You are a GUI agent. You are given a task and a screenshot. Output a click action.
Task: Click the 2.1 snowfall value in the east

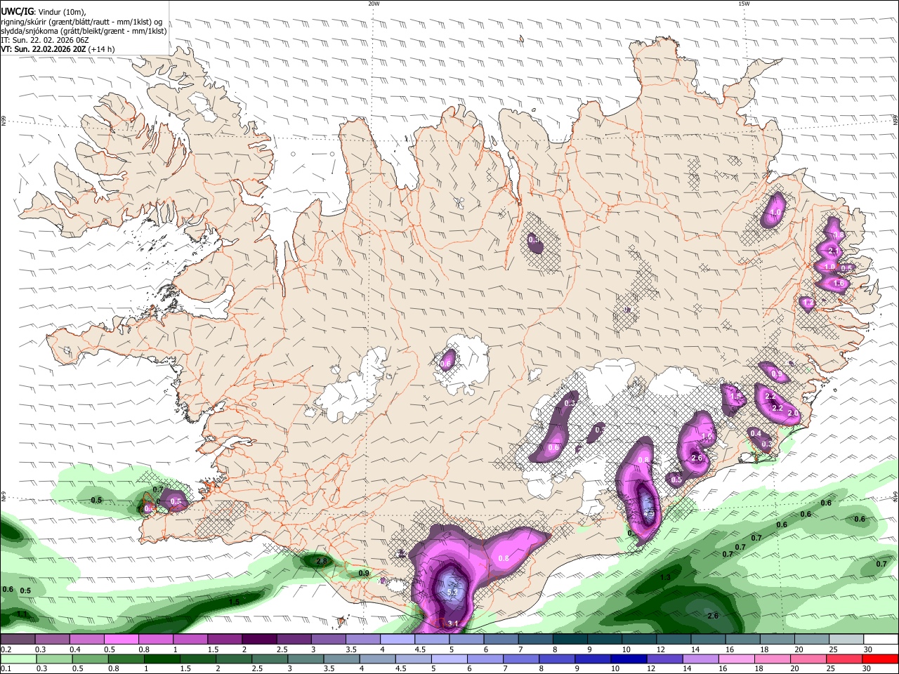point(834,251)
